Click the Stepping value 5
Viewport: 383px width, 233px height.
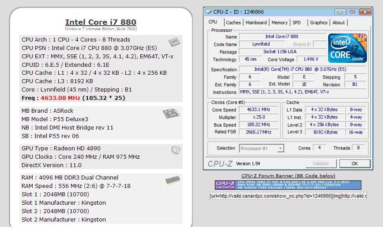coord(355,77)
